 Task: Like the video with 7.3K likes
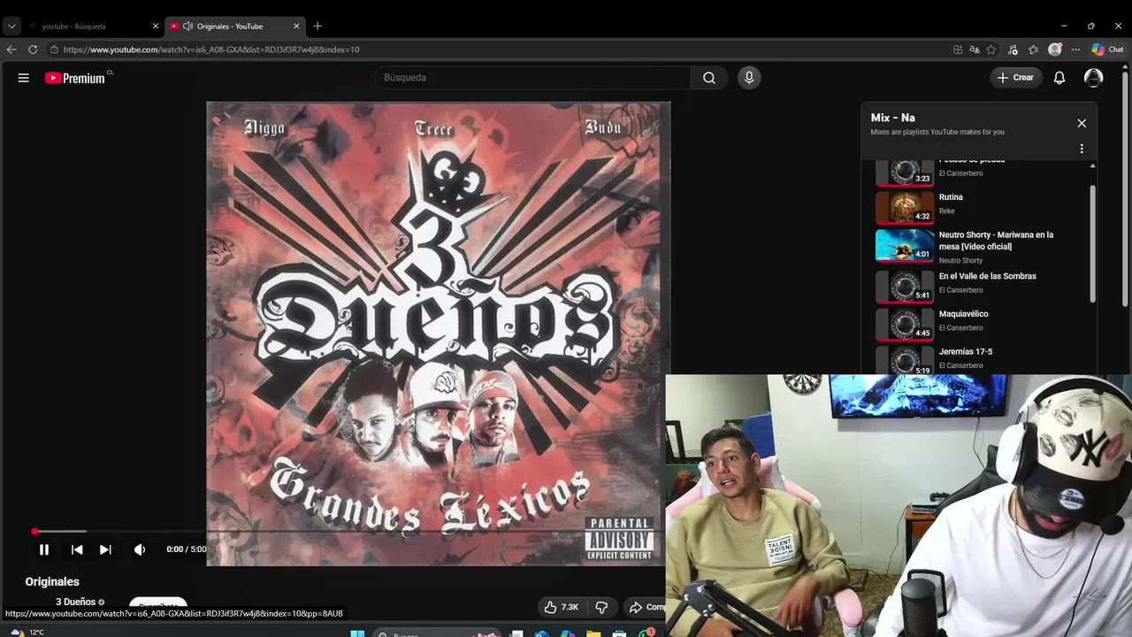tap(562, 607)
